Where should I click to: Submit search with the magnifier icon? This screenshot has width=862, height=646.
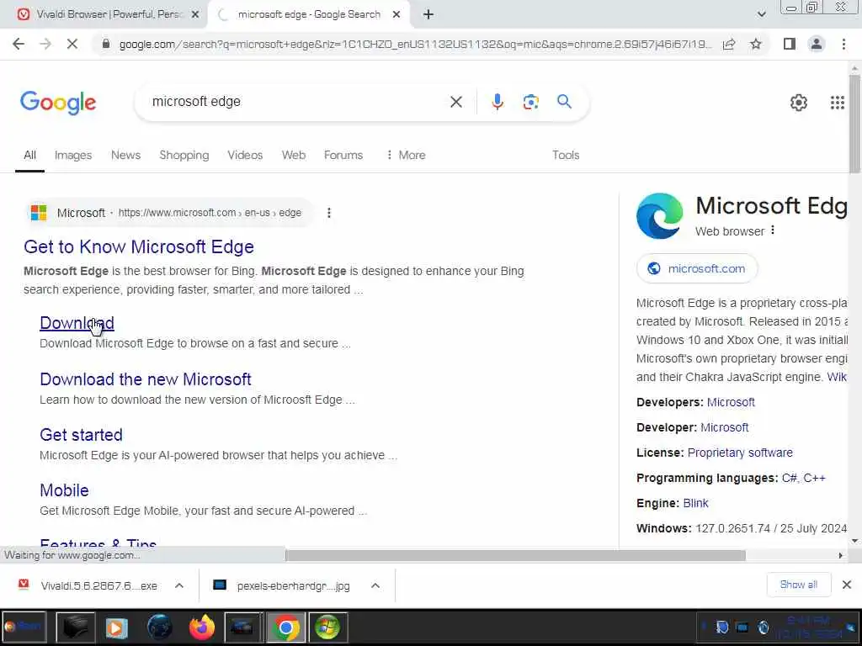[564, 102]
